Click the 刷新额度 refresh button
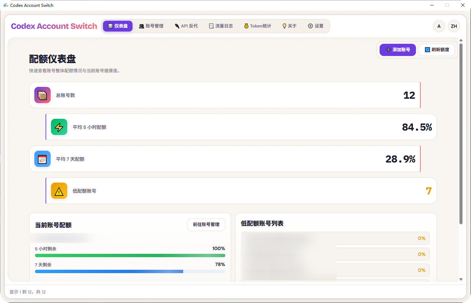Viewport: 471px width, 303px height. click(437, 50)
